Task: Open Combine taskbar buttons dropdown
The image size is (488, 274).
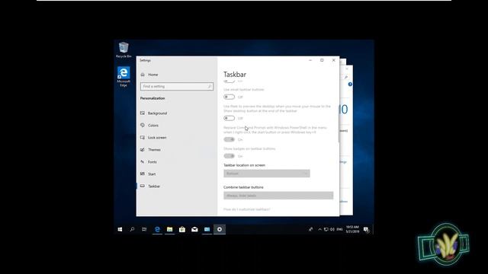Action: click(278, 196)
